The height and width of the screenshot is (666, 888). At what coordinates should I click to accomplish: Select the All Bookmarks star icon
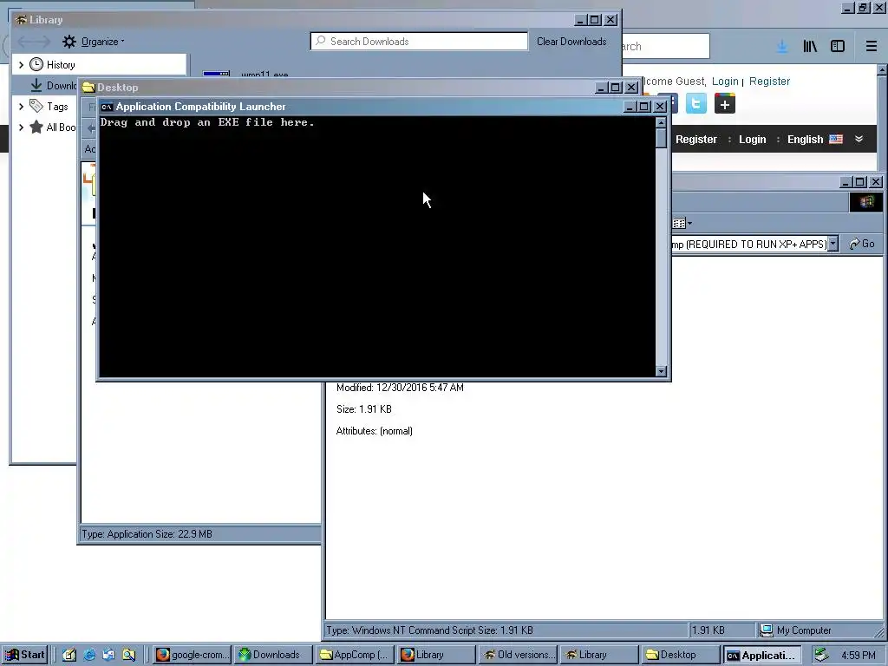pos(36,127)
